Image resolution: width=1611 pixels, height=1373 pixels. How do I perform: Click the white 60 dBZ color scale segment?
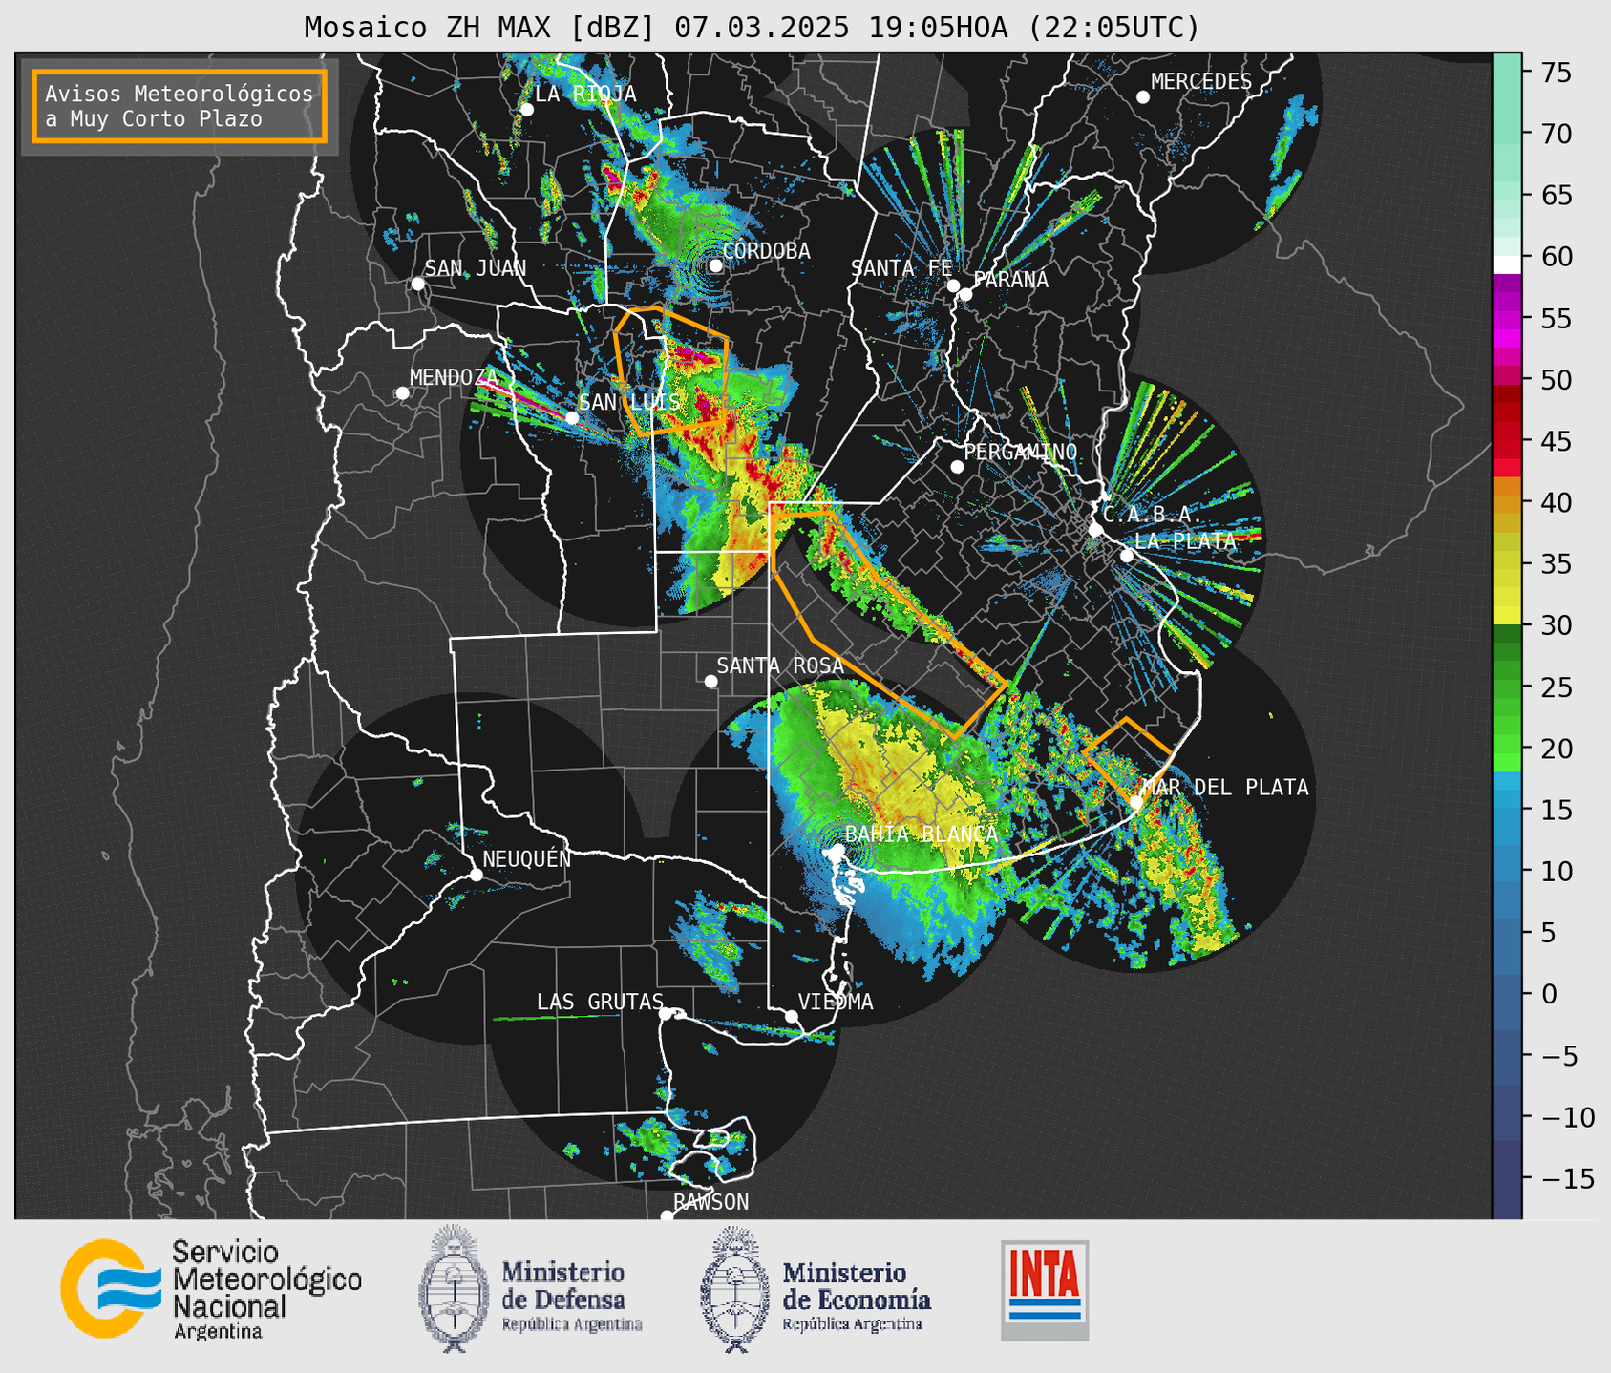point(1507,264)
